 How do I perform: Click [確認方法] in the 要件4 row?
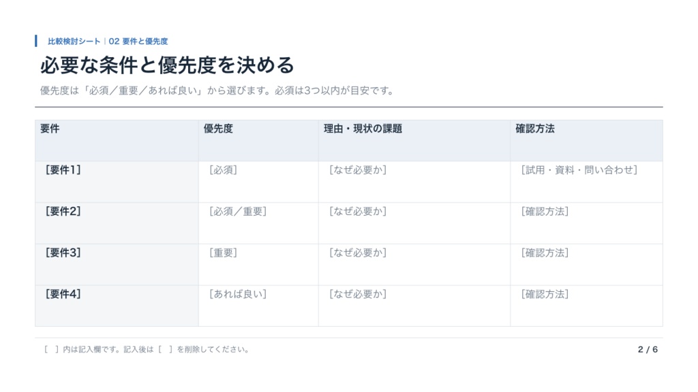coord(545,294)
